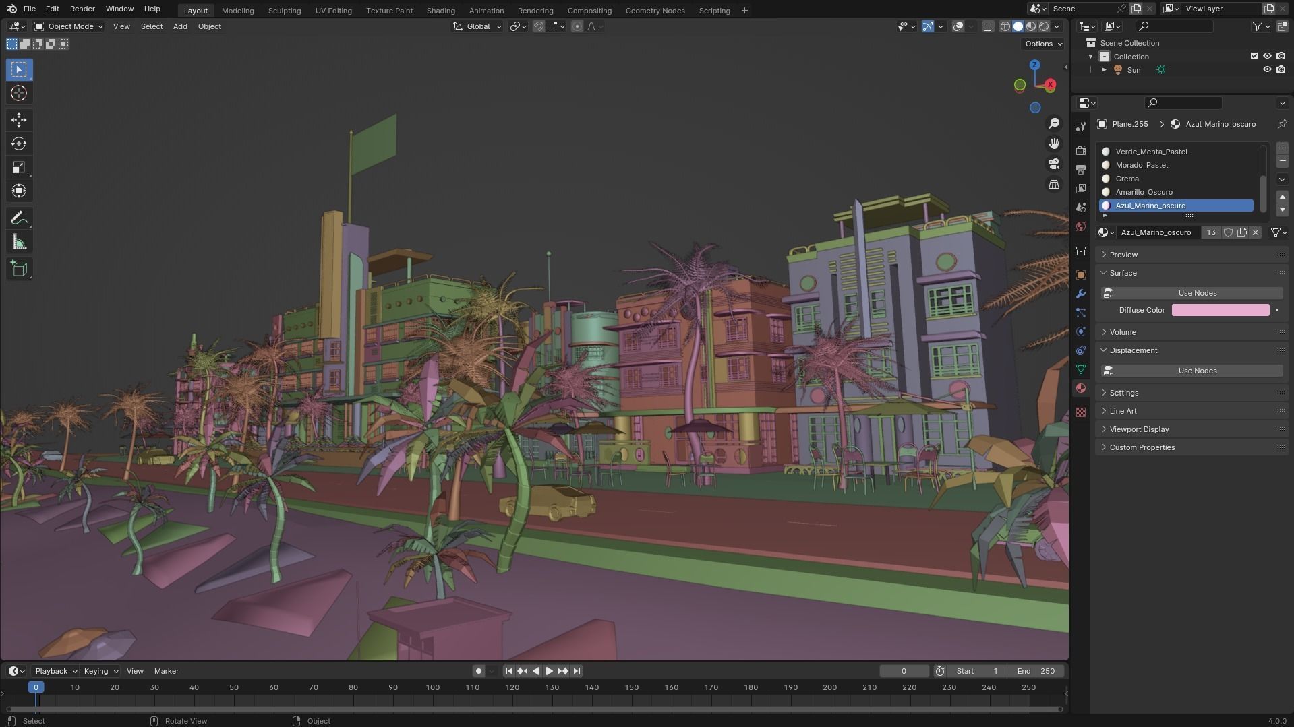The height and width of the screenshot is (727, 1294).
Task: Click the pan view hand icon
Action: tap(1054, 144)
